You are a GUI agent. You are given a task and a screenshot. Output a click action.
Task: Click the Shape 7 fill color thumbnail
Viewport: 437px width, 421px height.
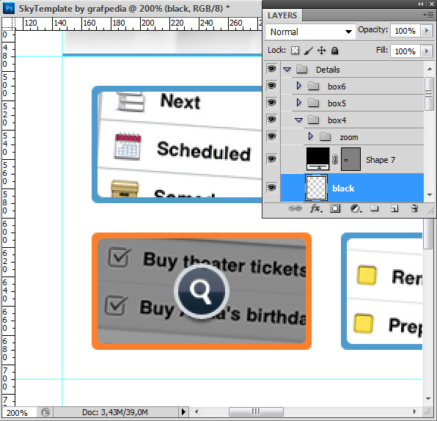317,159
